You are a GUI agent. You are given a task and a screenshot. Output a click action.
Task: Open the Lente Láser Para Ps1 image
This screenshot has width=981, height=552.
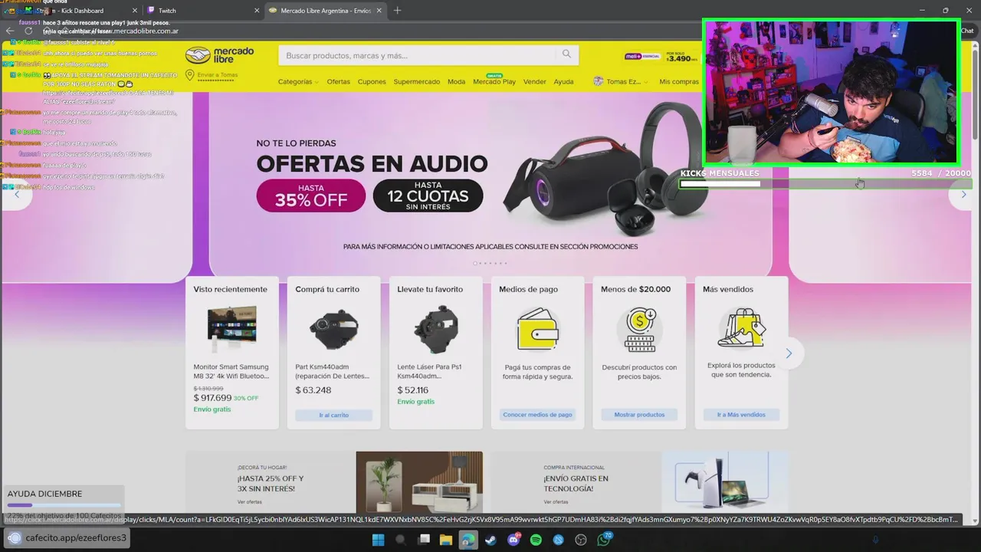point(435,328)
